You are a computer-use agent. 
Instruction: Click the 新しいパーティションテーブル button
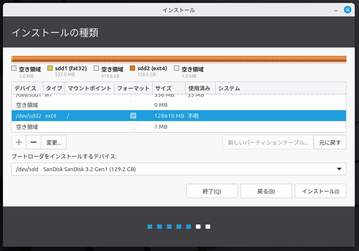[x=268, y=143]
